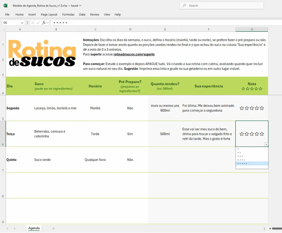Open the Name Box dropdown arrow
Viewport: 282px width, 233px height.
tap(22, 23)
